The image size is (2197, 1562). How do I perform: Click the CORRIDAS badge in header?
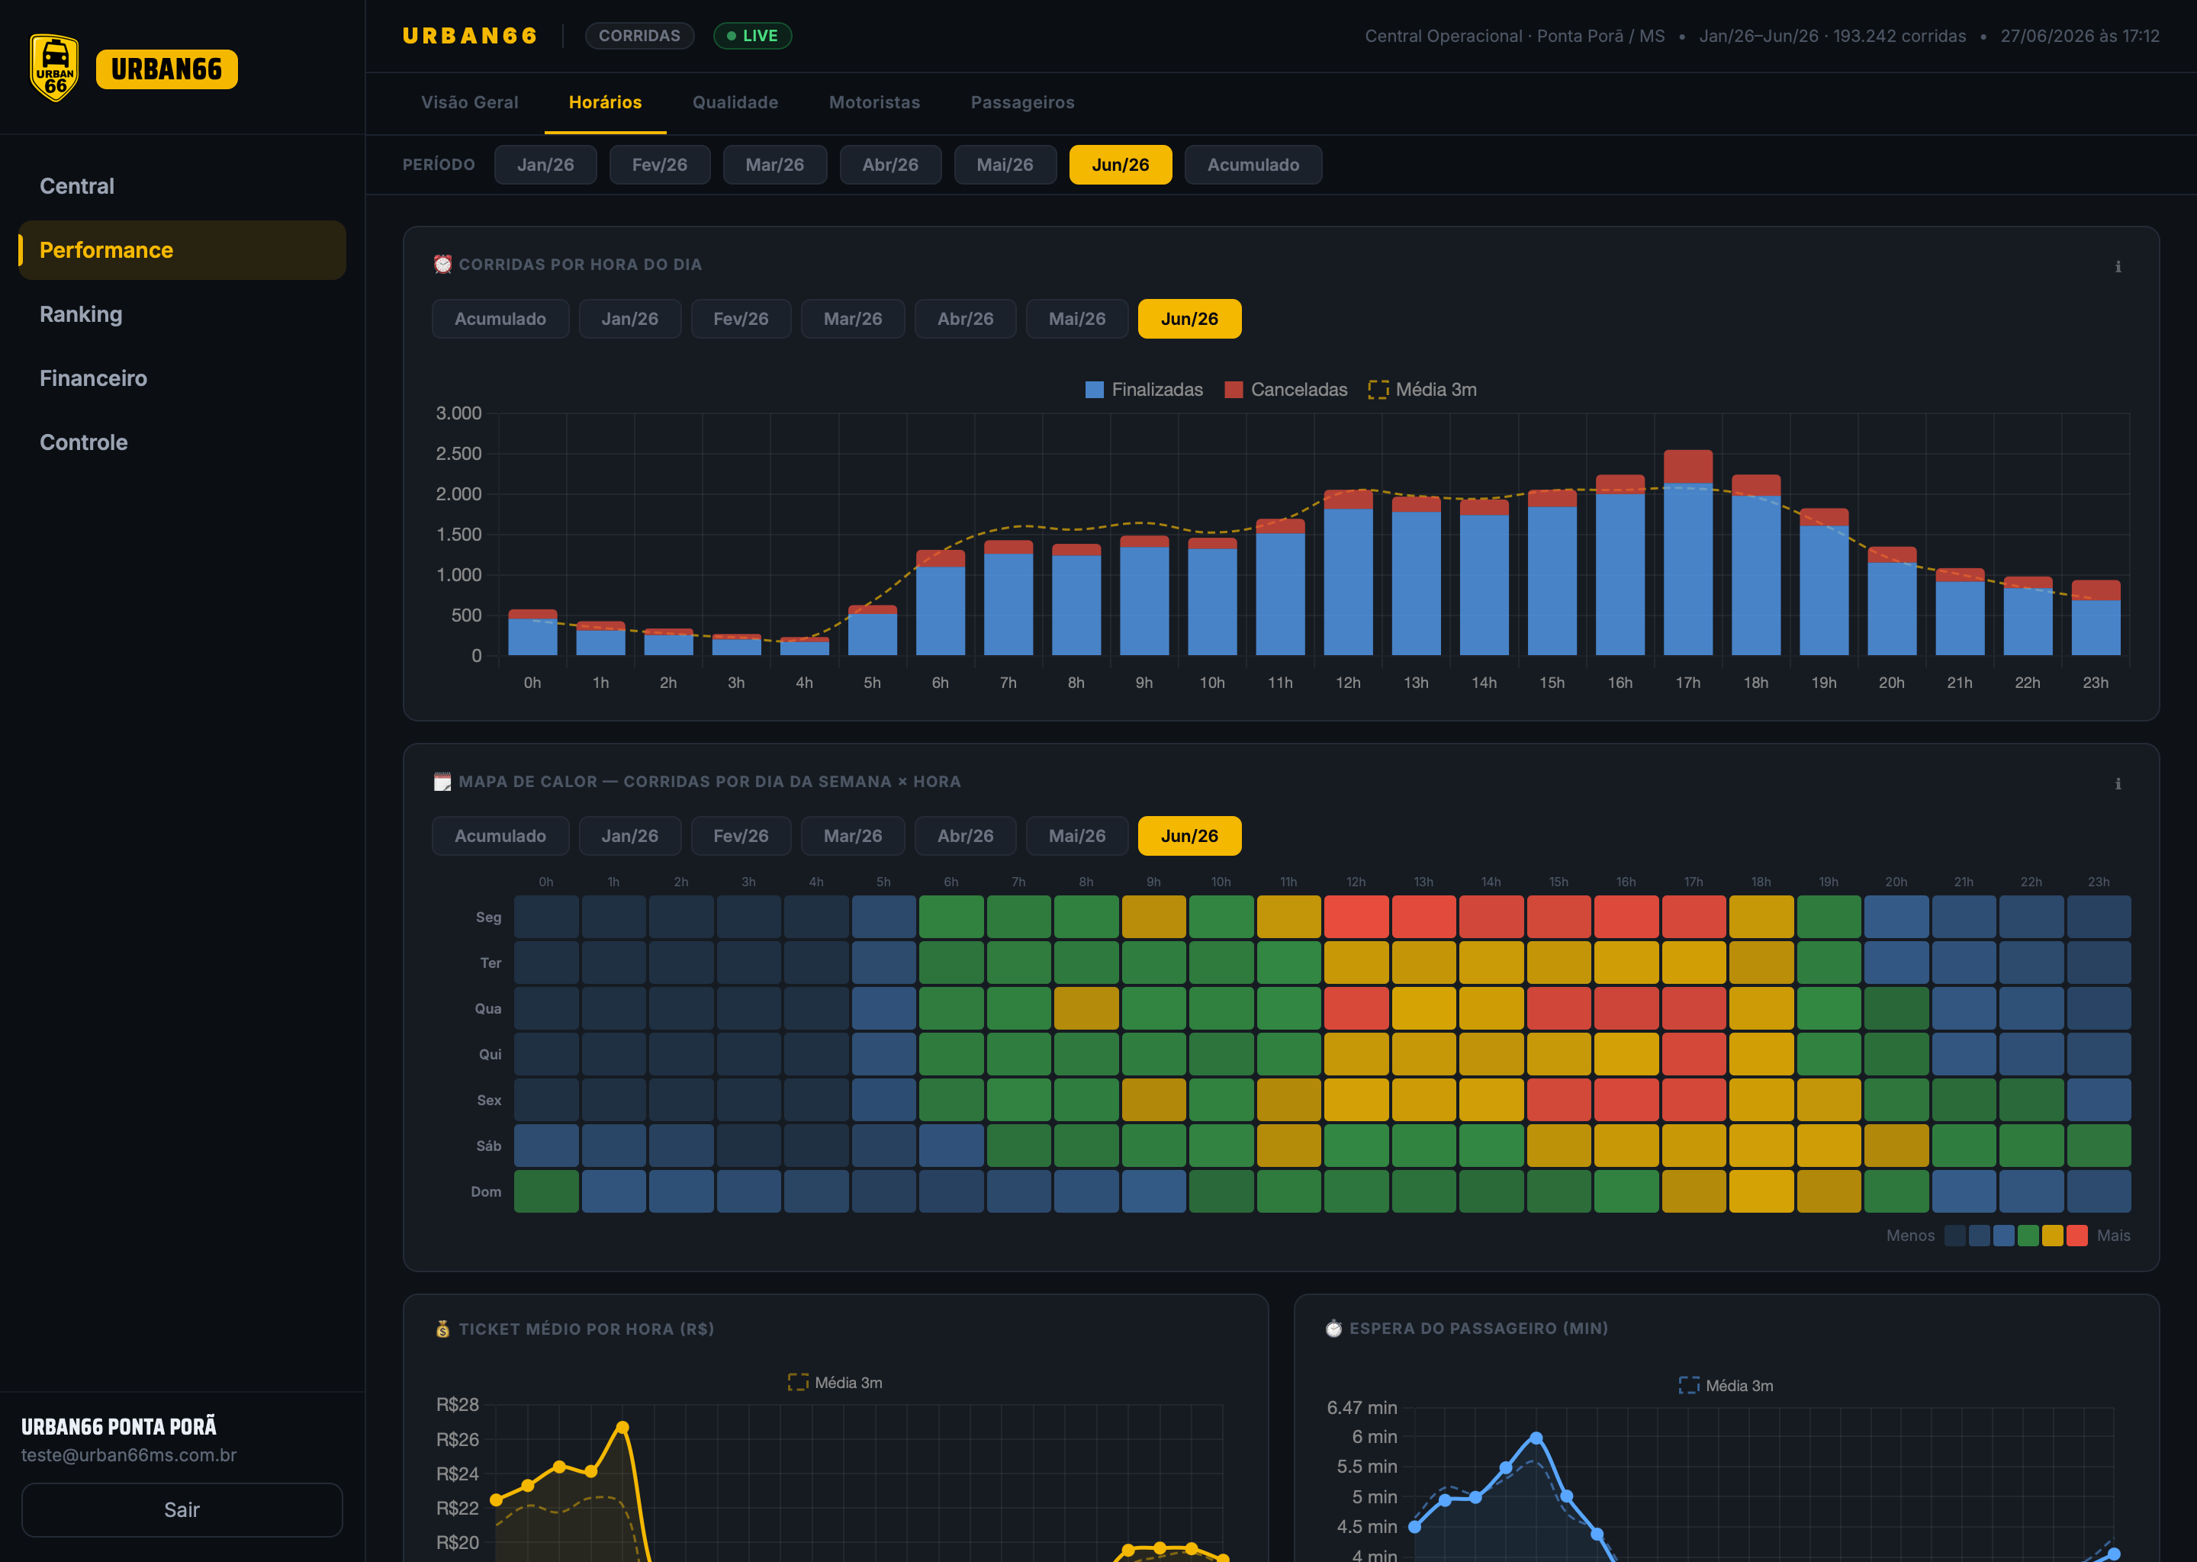point(640,36)
